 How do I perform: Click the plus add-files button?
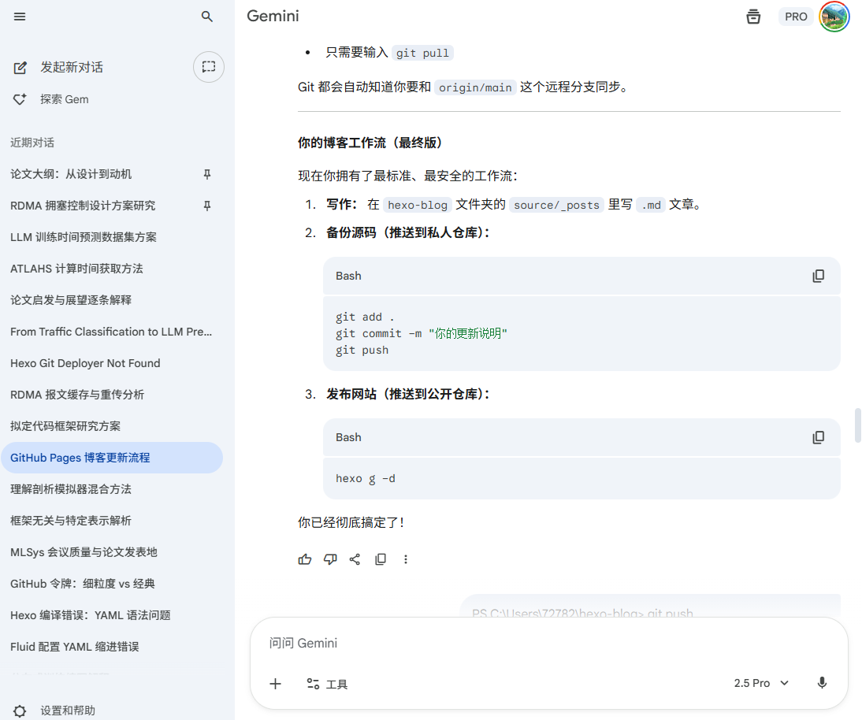(x=275, y=684)
